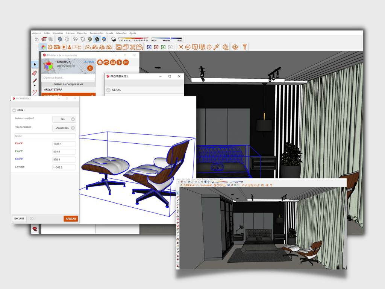Click the orange drill bit toolbar icon

pos(244,47)
